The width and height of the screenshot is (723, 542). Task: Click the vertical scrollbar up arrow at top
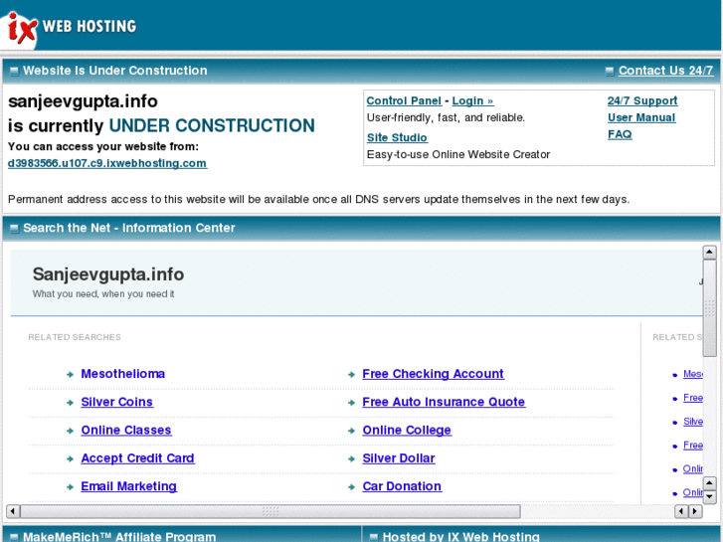[709, 252]
